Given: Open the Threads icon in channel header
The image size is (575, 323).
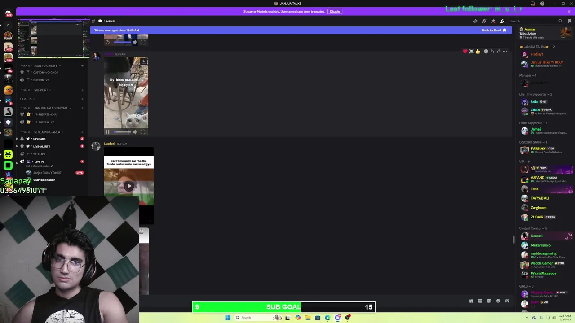Looking at the screenshot, I should click(x=475, y=21).
